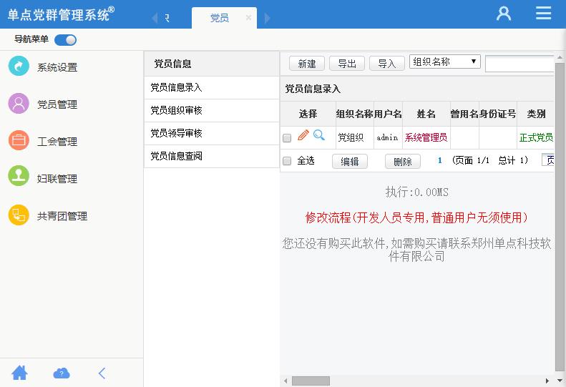Screen dimensions: 566x387
Task: Click the 导出 button
Action: coord(347,64)
